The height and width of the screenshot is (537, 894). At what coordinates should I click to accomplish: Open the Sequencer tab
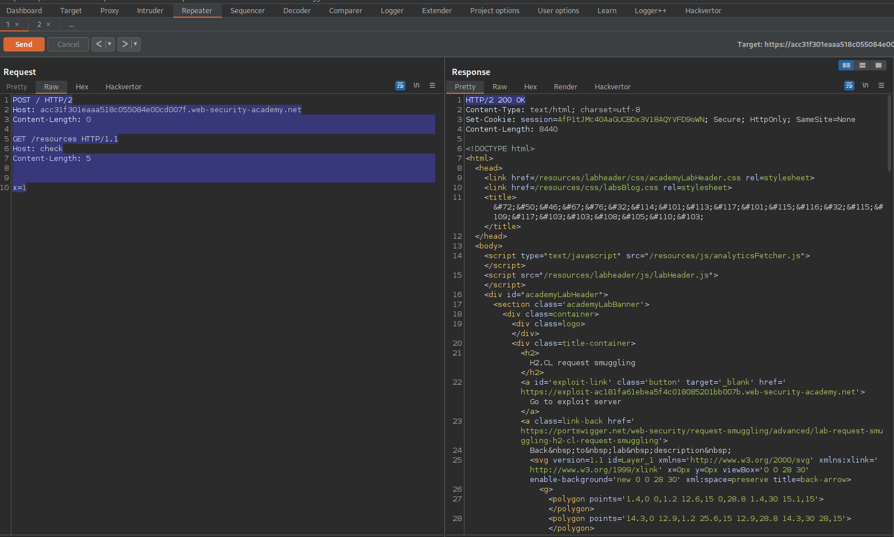(248, 10)
